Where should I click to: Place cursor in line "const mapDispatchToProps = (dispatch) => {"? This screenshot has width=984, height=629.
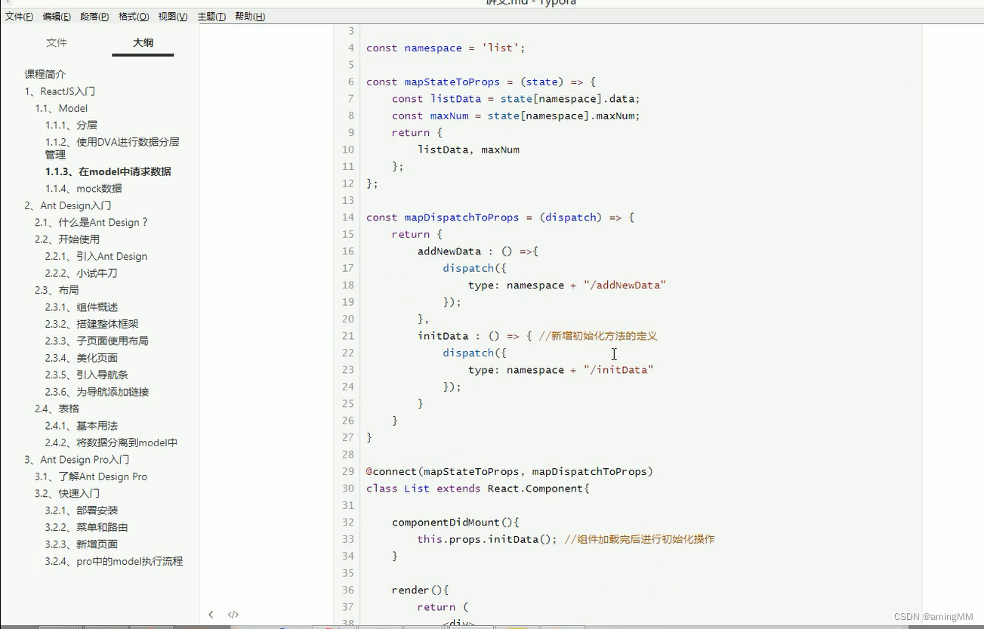click(500, 217)
